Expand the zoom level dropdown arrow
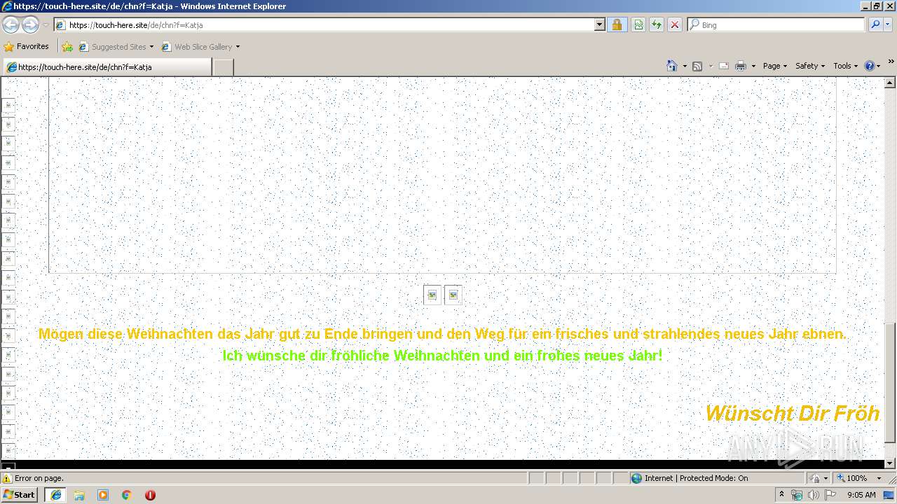The height and width of the screenshot is (504, 897). (x=879, y=478)
